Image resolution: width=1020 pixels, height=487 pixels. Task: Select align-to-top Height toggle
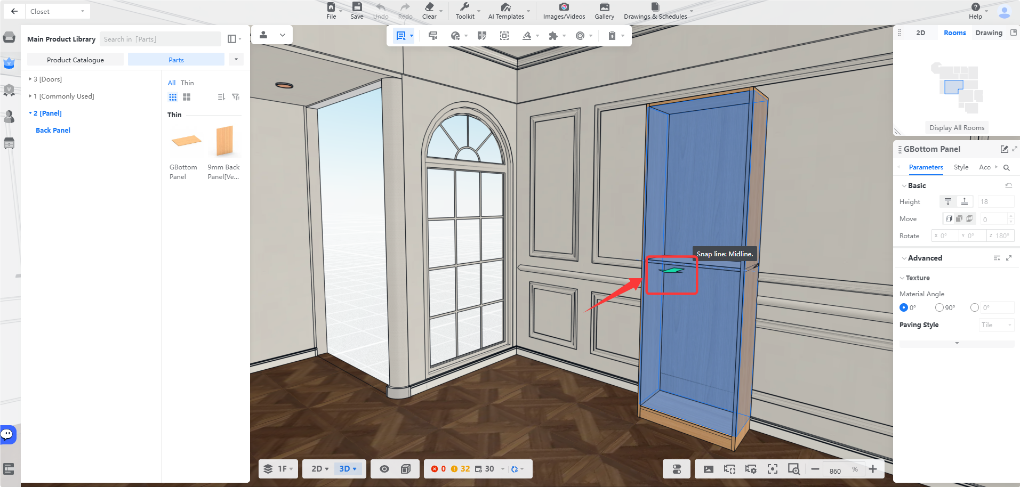(948, 201)
